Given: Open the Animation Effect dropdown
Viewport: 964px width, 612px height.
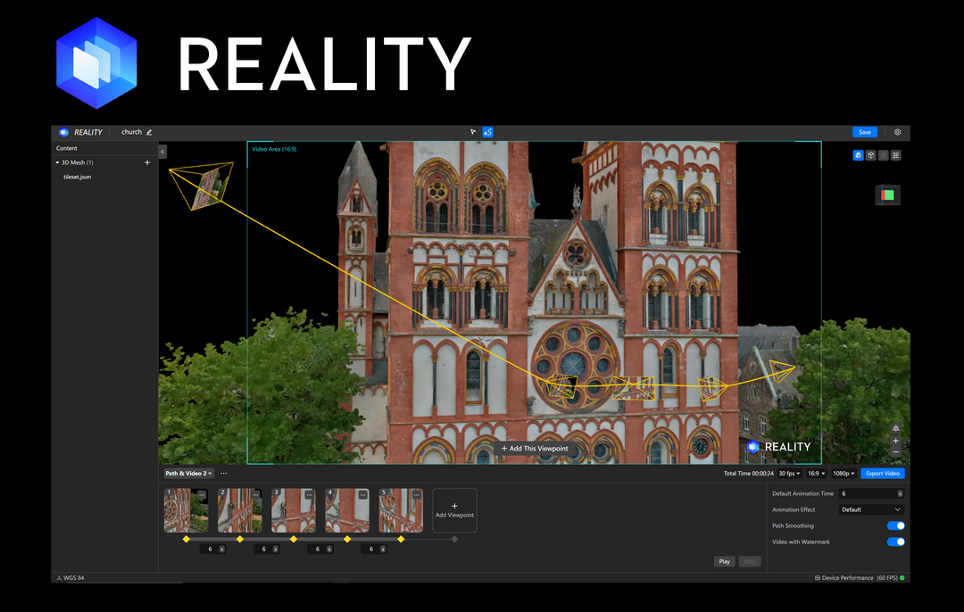Looking at the screenshot, I should [870, 509].
